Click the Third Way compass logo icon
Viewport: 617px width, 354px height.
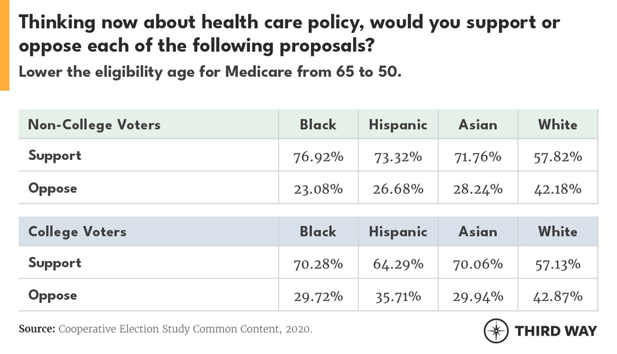pyautogui.click(x=496, y=331)
